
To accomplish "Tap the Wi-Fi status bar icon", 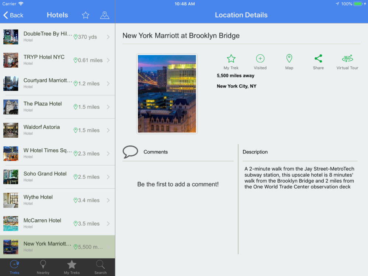I will click(21, 4).
